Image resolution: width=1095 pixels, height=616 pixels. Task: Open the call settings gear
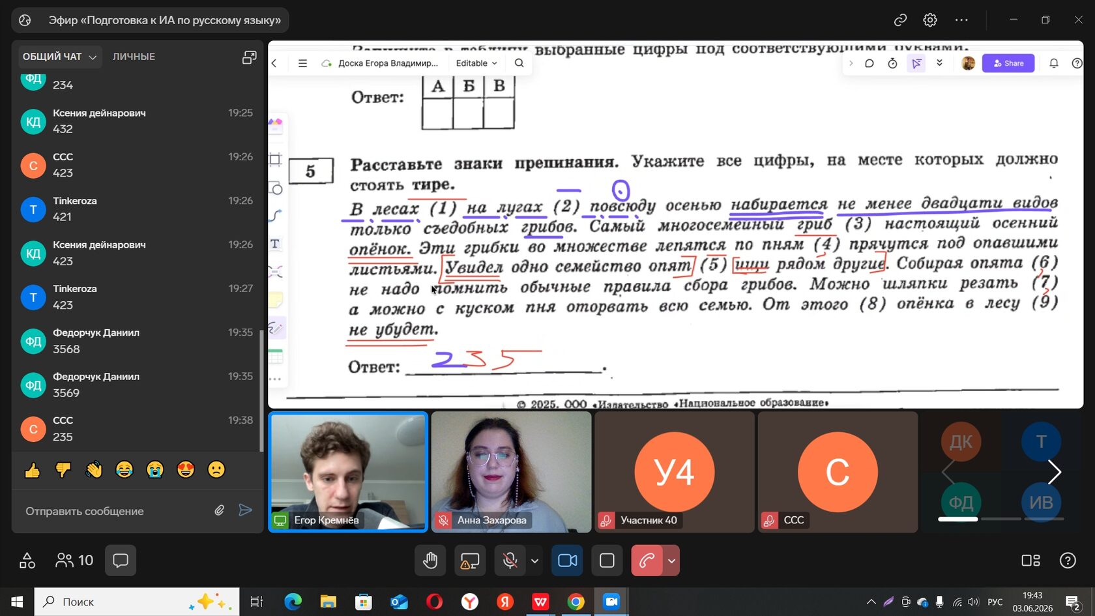click(x=930, y=20)
